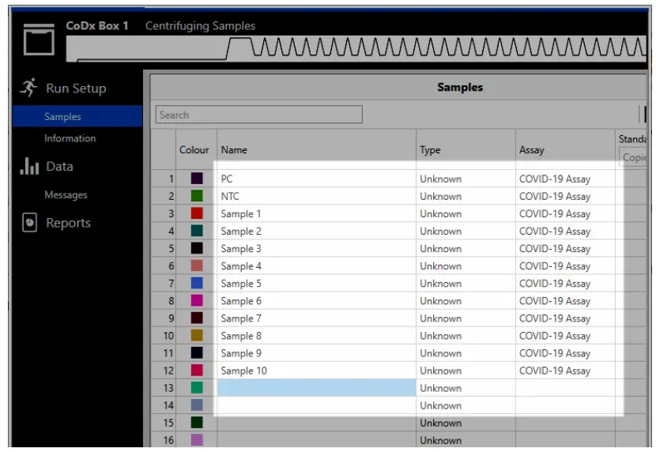Image resolution: width=656 pixels, height=452 pixels.
Task: Change the PC row colour swatch
Action: point(197,179)
